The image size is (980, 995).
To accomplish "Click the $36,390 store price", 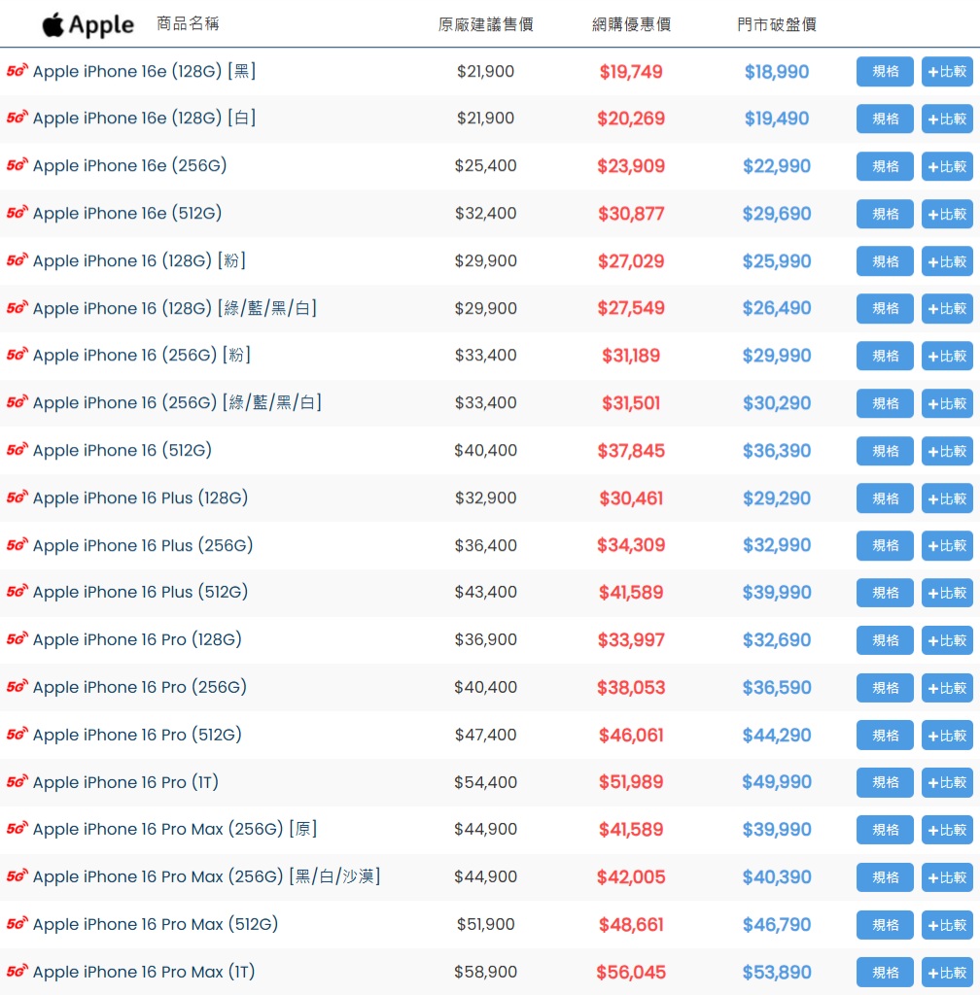I will click(x=777, y=451).
